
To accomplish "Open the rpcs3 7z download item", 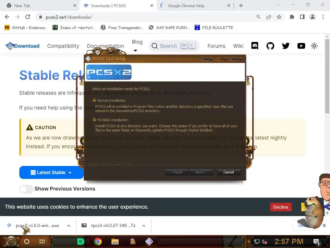I will [x=109, y=226].
